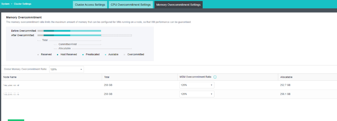Click Cluster Settings breadcrumb link
337x121 pixels.
click(x=22, y=4)
